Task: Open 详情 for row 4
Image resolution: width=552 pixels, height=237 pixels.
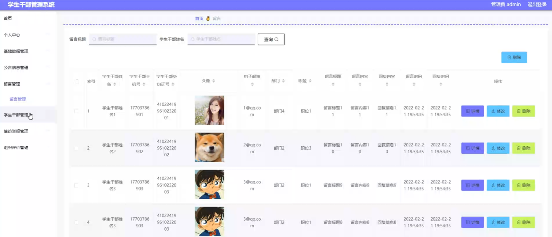Action: 473,222
